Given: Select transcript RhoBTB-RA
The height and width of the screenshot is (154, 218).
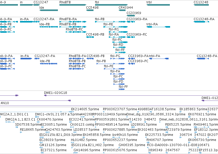Looking at the screenshot, I should coord(73,22).
